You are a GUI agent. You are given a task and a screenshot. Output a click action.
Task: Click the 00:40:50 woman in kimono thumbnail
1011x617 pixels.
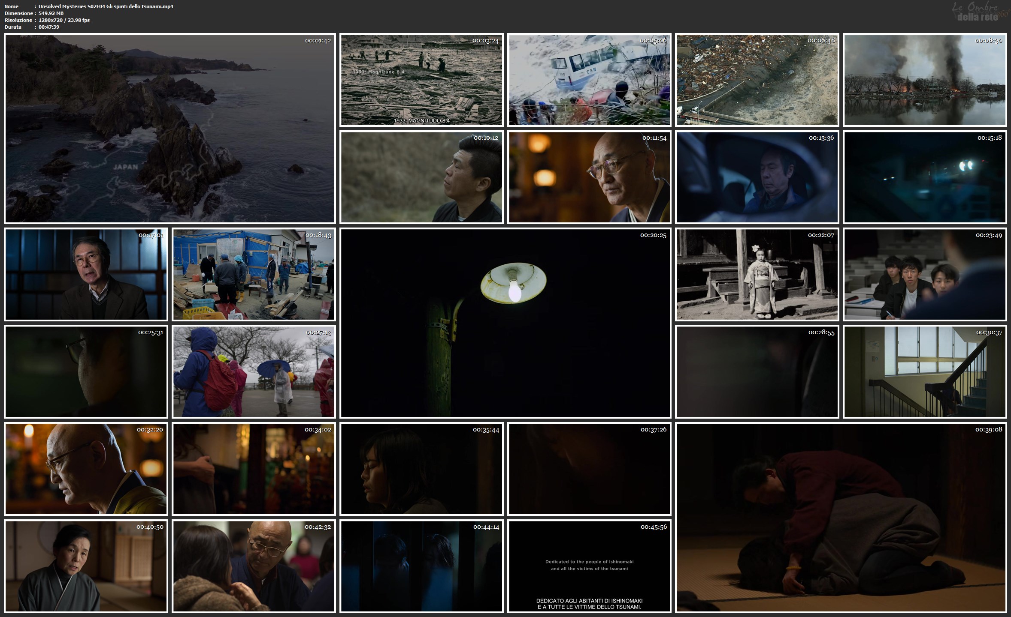(86, 566)
